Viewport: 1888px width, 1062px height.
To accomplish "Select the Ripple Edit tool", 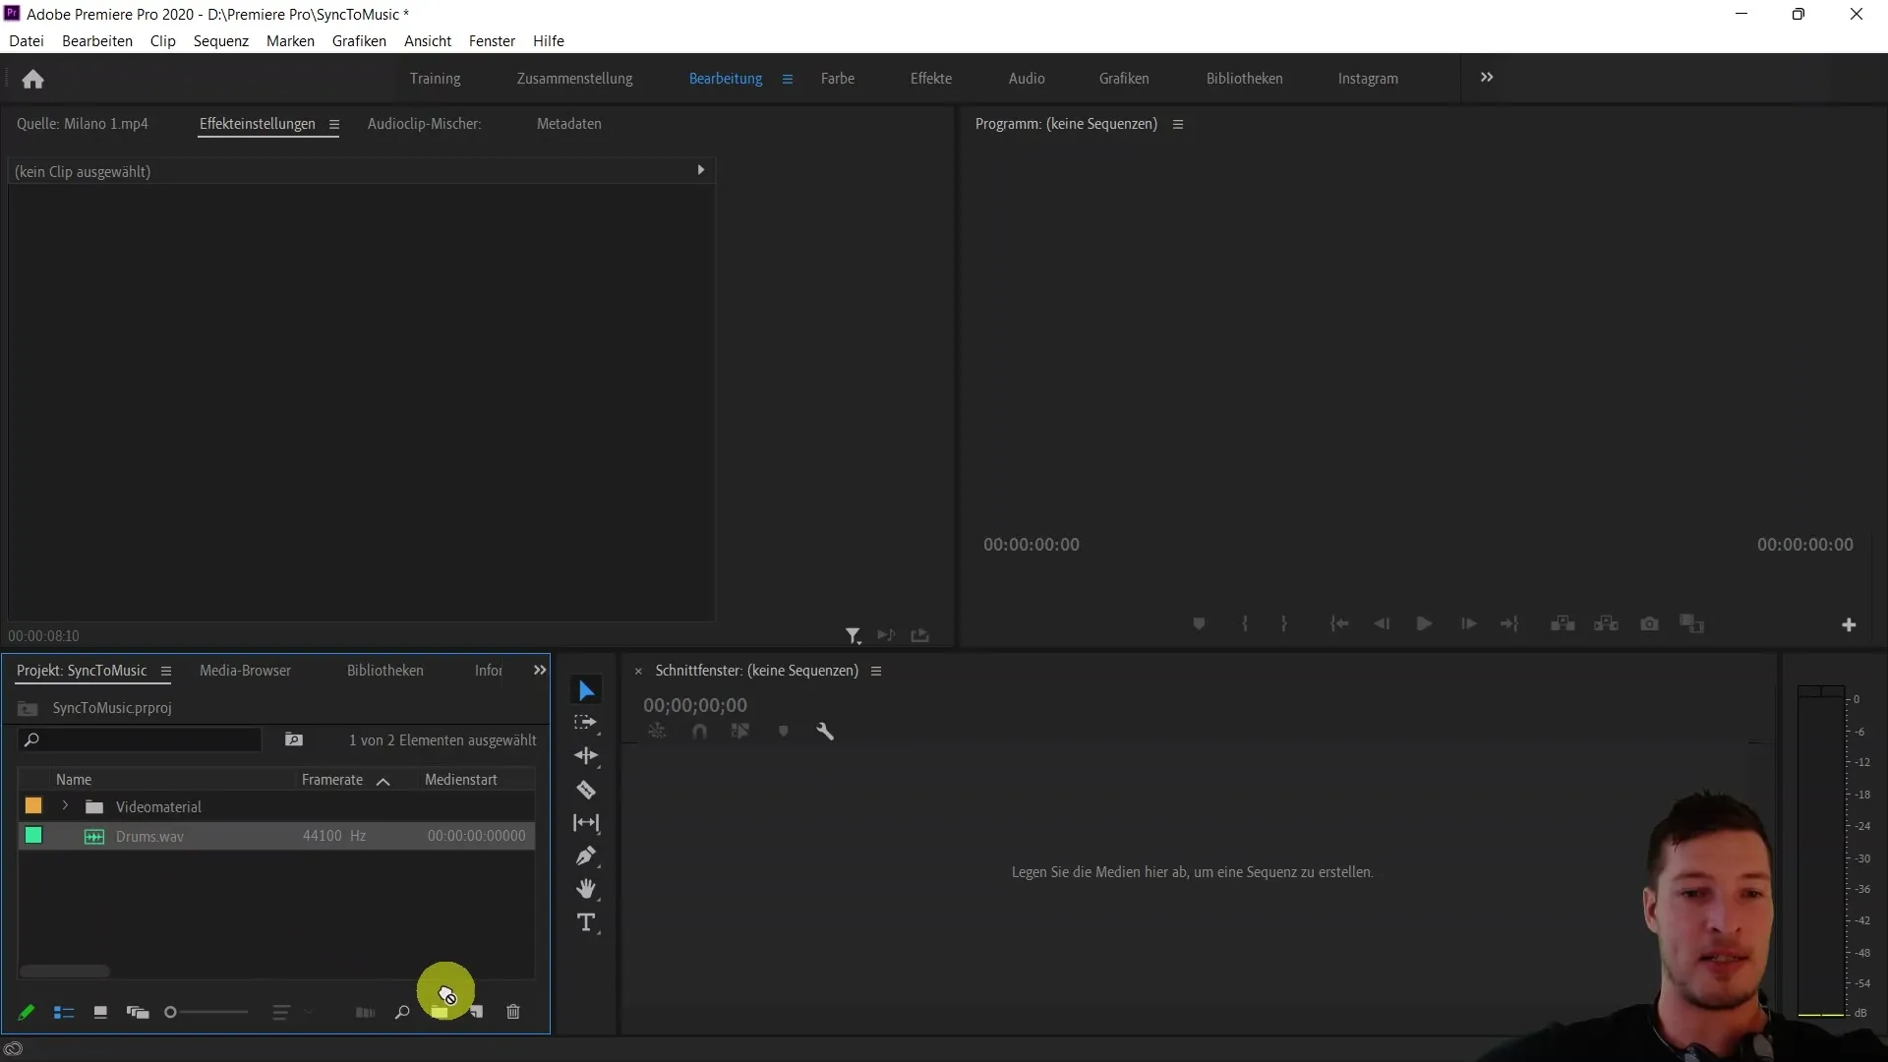I will coord(586,756).
